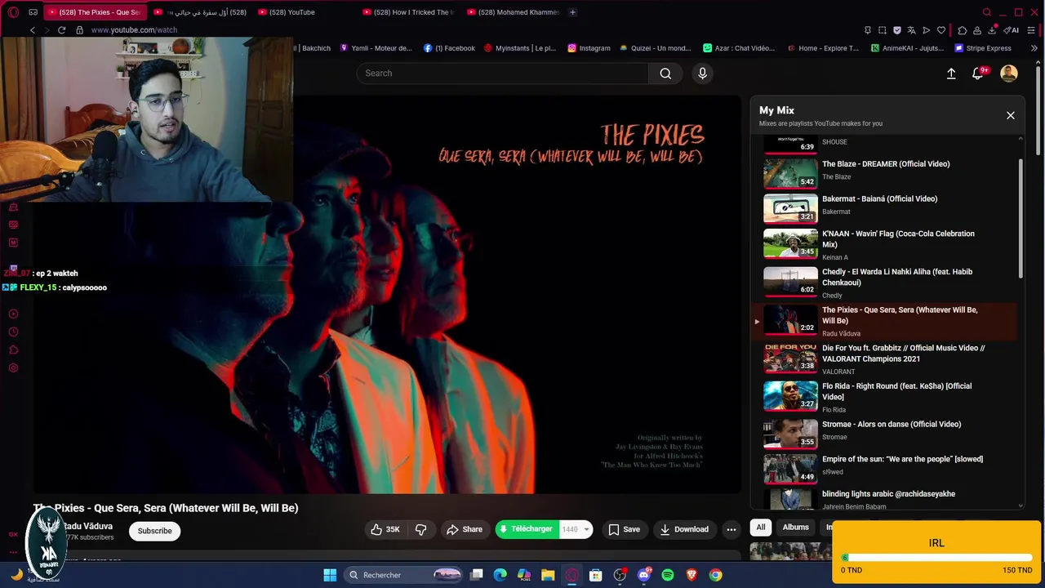This screenshot has height=588, width=1045.
Task: Open the Bakchich bookmark
Action: tap(313, 48)
